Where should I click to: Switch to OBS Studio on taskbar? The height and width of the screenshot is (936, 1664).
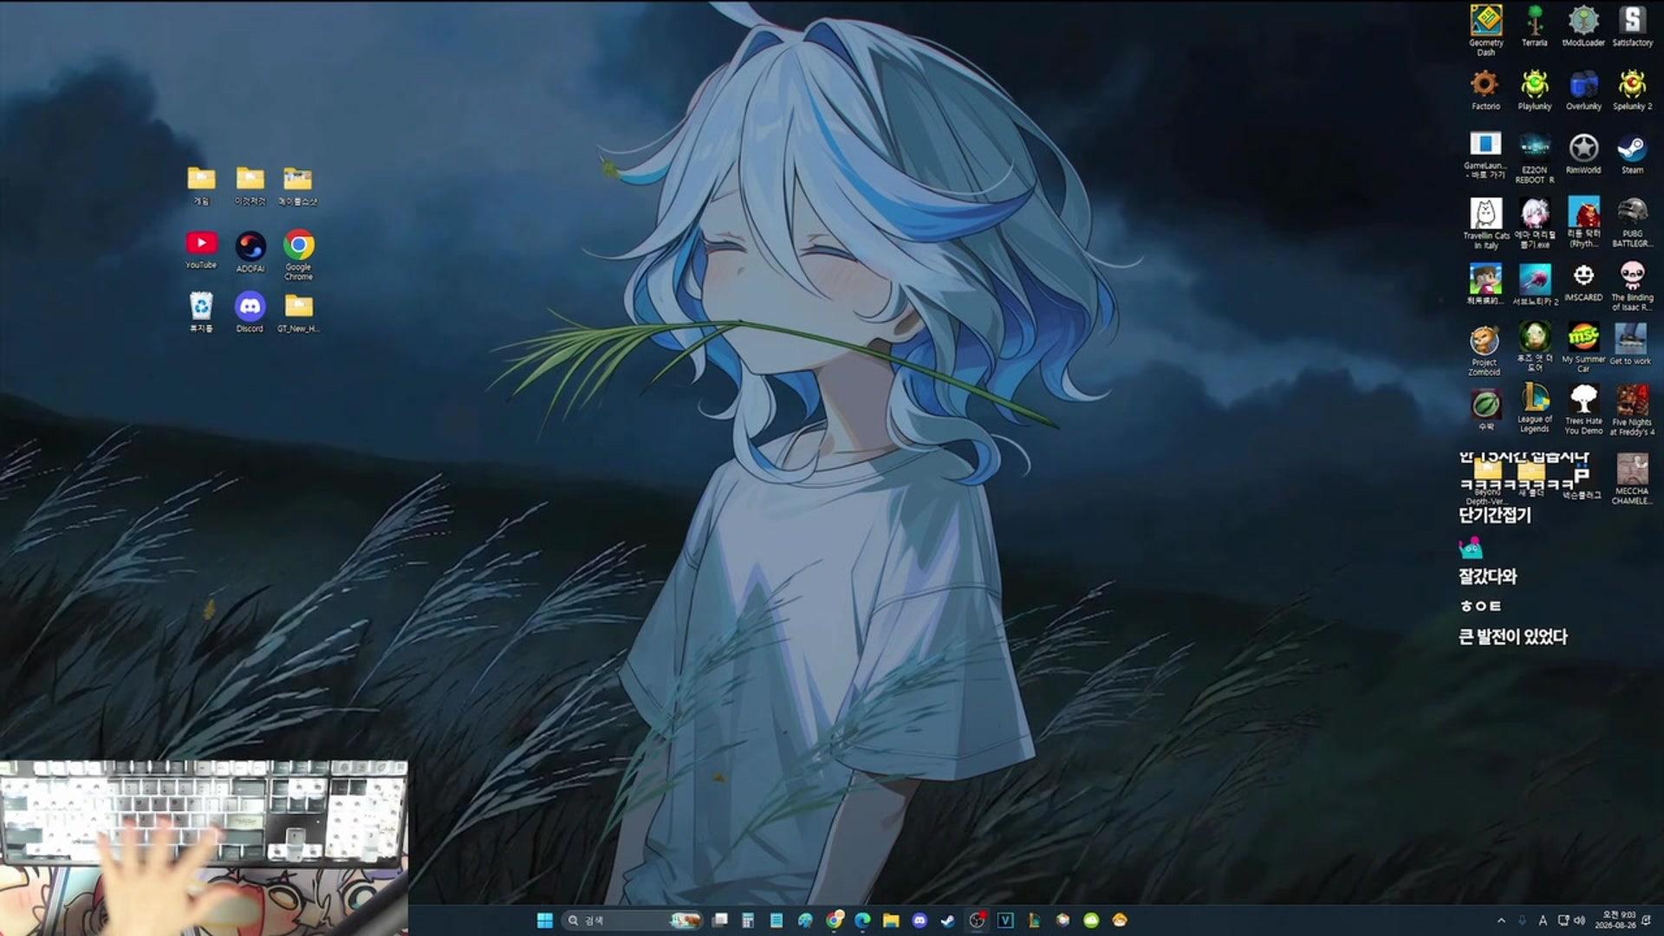pos(977,920)
